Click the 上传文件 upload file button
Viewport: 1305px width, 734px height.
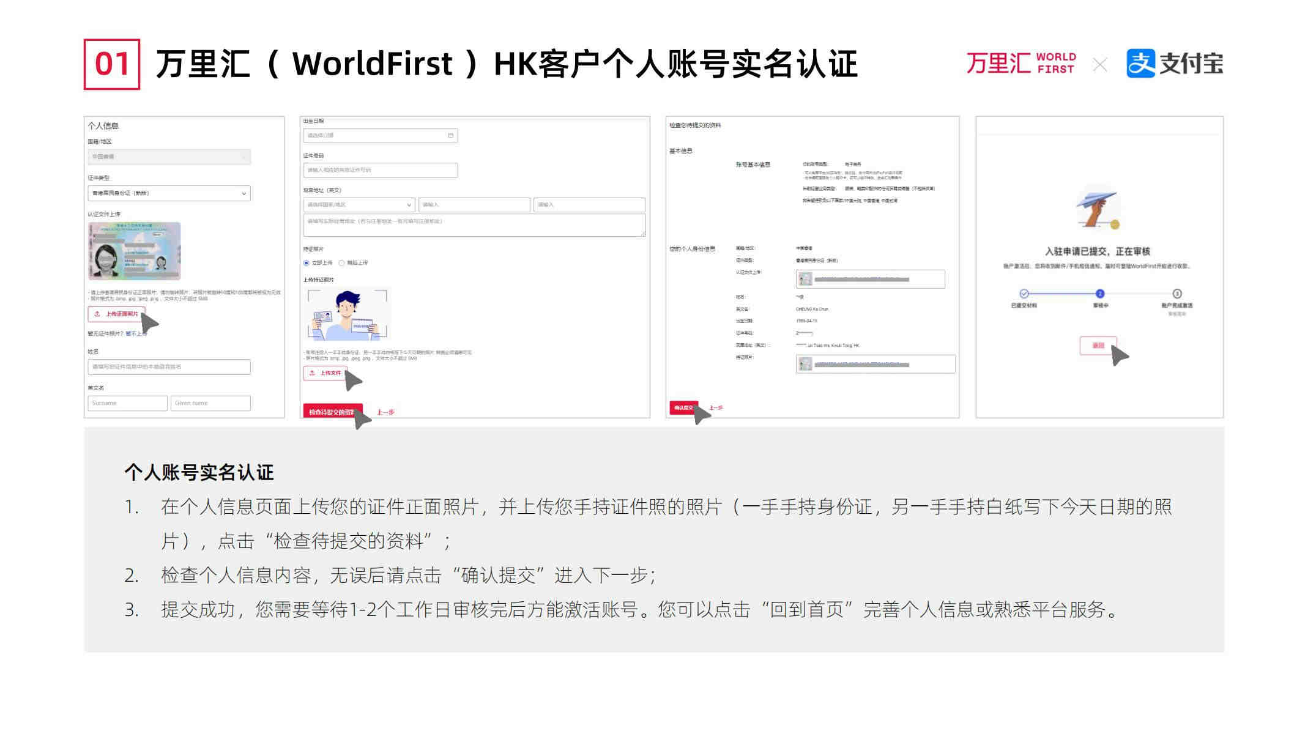(x=325, y=373)
